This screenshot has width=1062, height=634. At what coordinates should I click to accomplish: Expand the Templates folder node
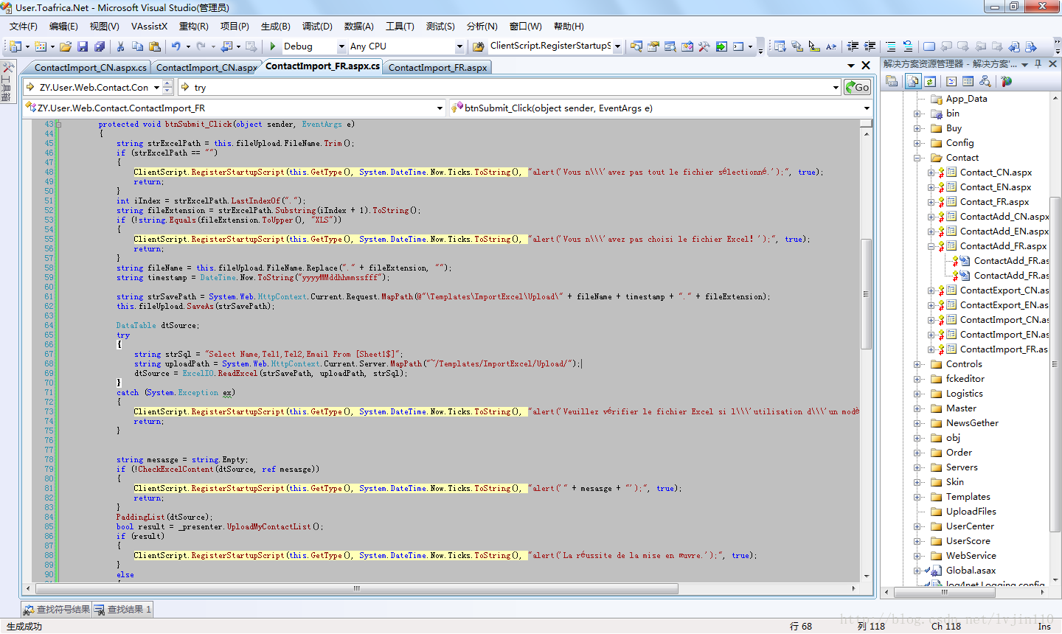click(917, 497)
